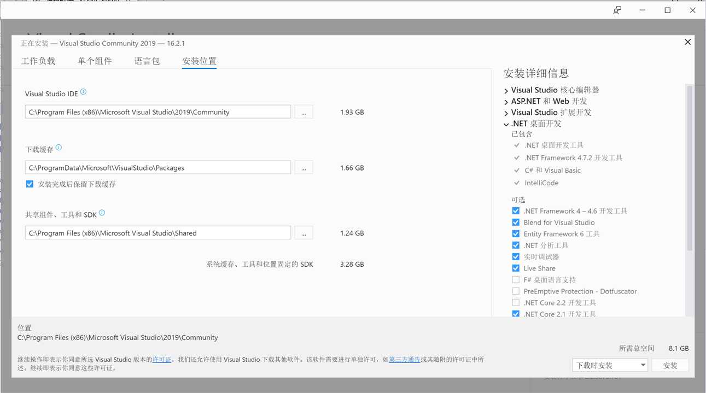The height and width of the screenshot is (393, 706).
Task: Enable F# 桌面语言支持 checkbox
Action: [x=516, y=280]
